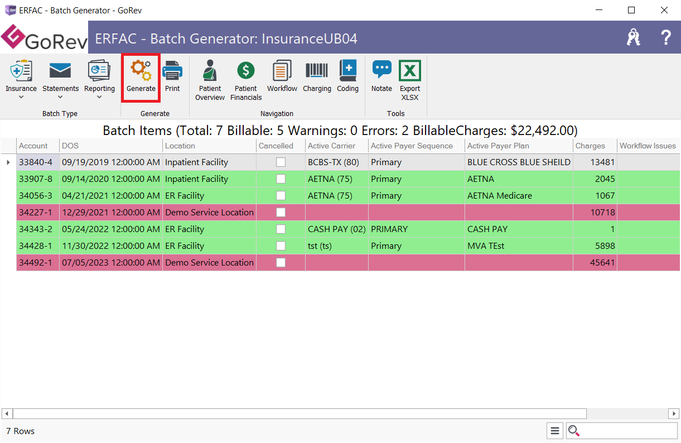681x443 pixels.
Task: Click the keys icon in header
Action: point(633,37)
